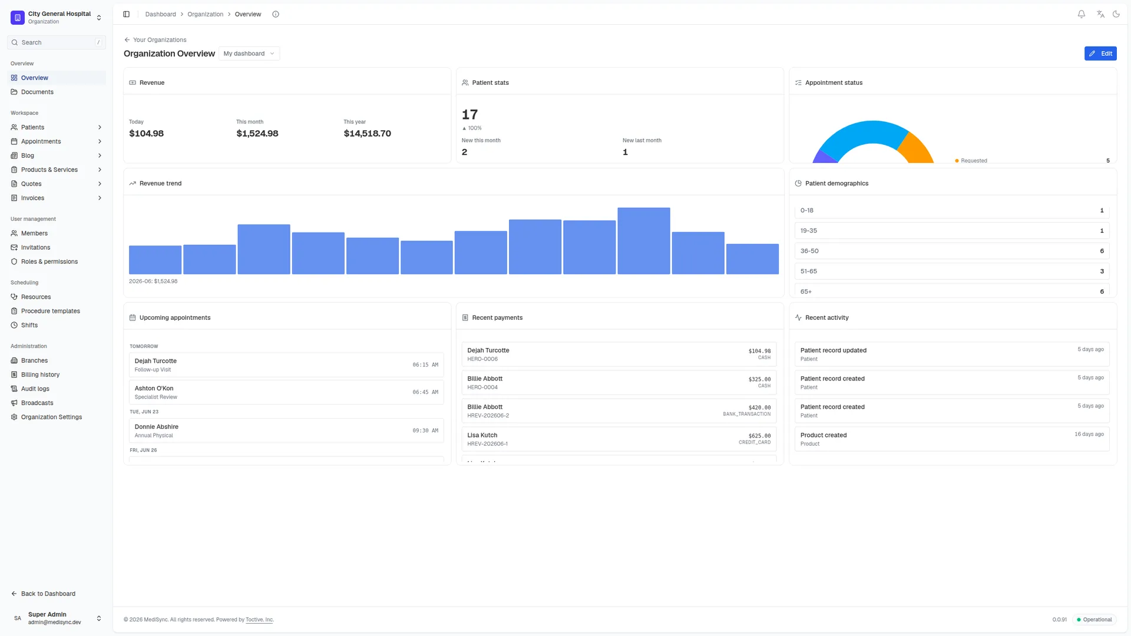Image resolution: width=1131 pixels, height=636 pixels.
Task: Click the Invoices icon in sidebar
Action: 14,198
